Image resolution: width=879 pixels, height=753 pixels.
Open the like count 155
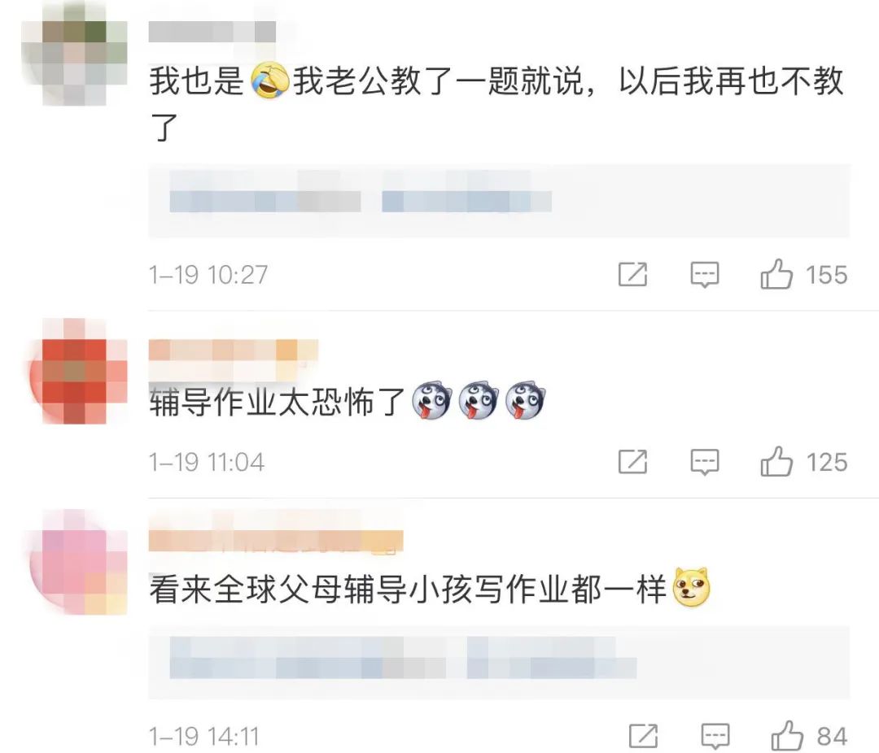[827, 275]
